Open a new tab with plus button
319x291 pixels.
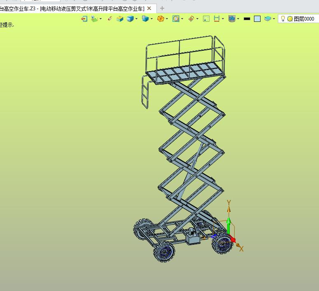162,8
